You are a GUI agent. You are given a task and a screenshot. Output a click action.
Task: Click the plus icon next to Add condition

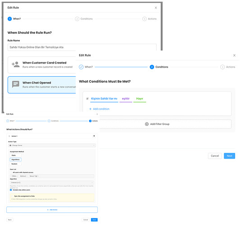pos(91,109)
